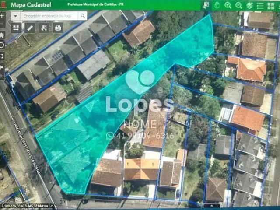
Task: Open the layers stack panel
Action: click(249, 5)
